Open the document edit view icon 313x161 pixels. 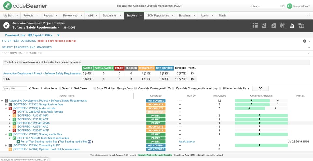pyautogui.click(x=274, y=25)
